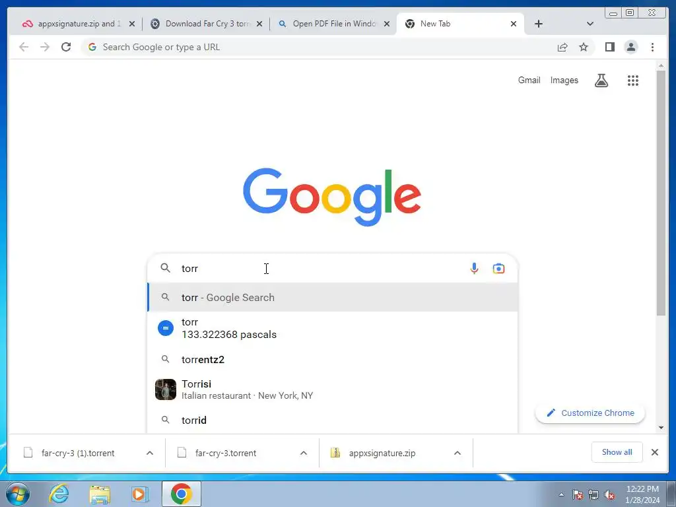Open the share page icon in address bar
The width and height of the screenshot is (676, 507).
click(x=562, y=47)
